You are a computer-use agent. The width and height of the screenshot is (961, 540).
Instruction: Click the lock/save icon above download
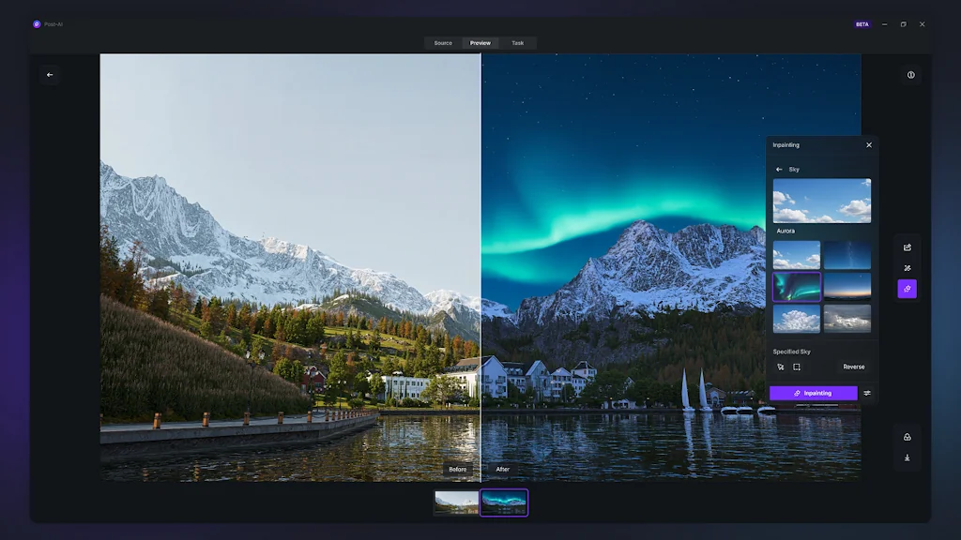pos(907,437)
